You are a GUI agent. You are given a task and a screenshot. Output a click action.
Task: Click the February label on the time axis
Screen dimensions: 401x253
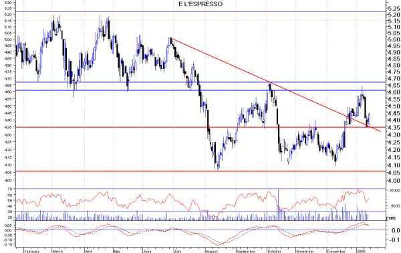(32, 251)
